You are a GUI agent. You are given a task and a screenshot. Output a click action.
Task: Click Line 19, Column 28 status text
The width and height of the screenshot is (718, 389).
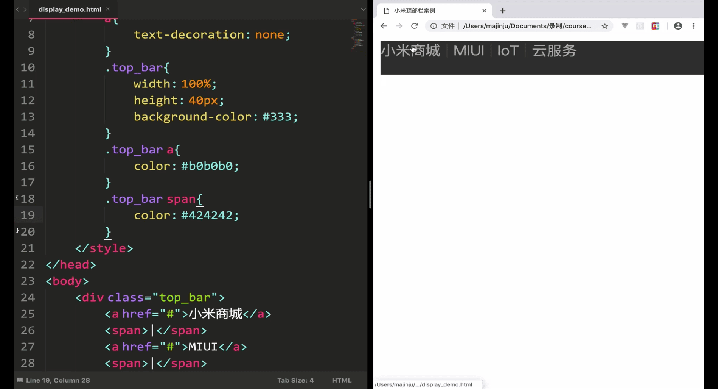click(58, 380)
